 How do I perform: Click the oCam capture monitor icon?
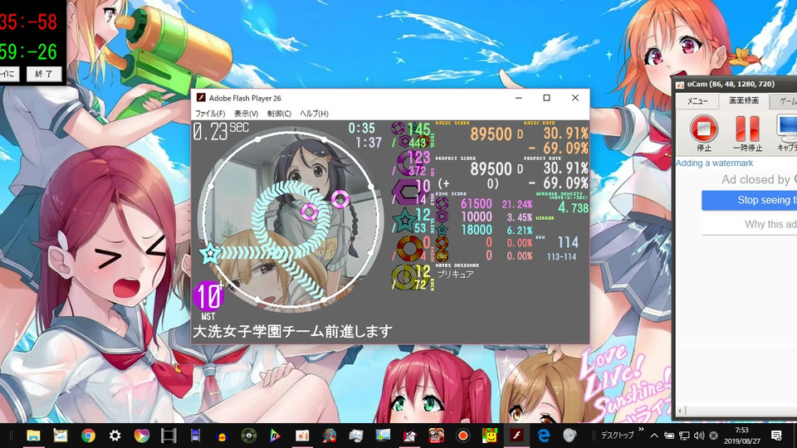787,129
